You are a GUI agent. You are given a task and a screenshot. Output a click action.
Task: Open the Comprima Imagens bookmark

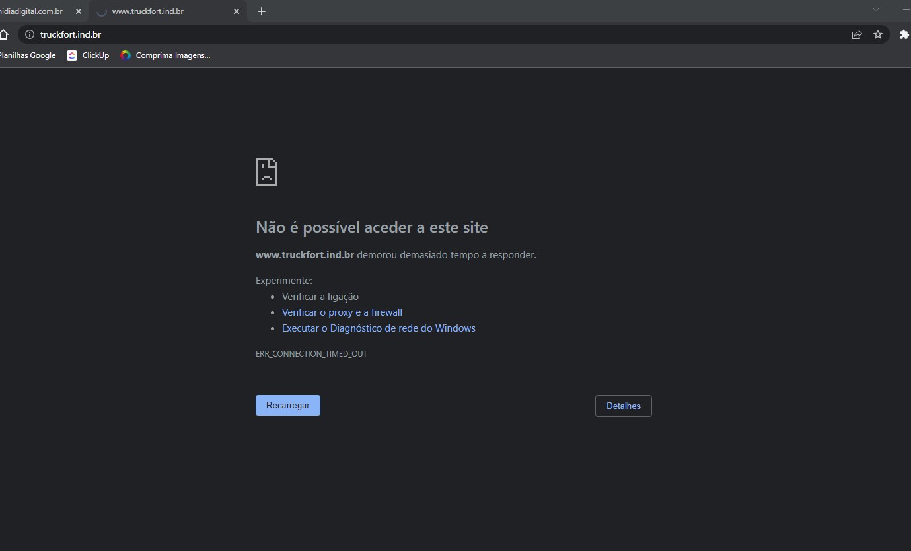point(165,55)
